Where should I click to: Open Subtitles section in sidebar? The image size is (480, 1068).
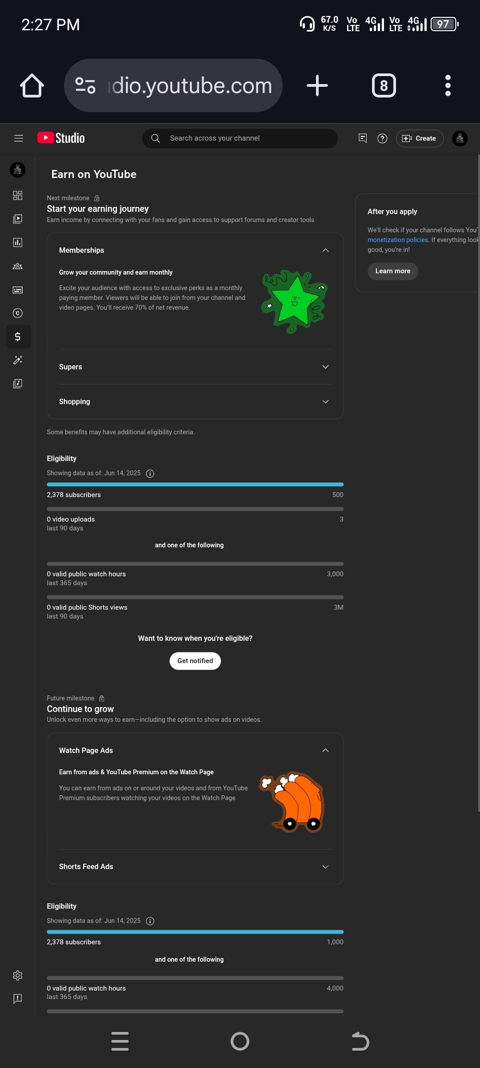pos(18,290)
